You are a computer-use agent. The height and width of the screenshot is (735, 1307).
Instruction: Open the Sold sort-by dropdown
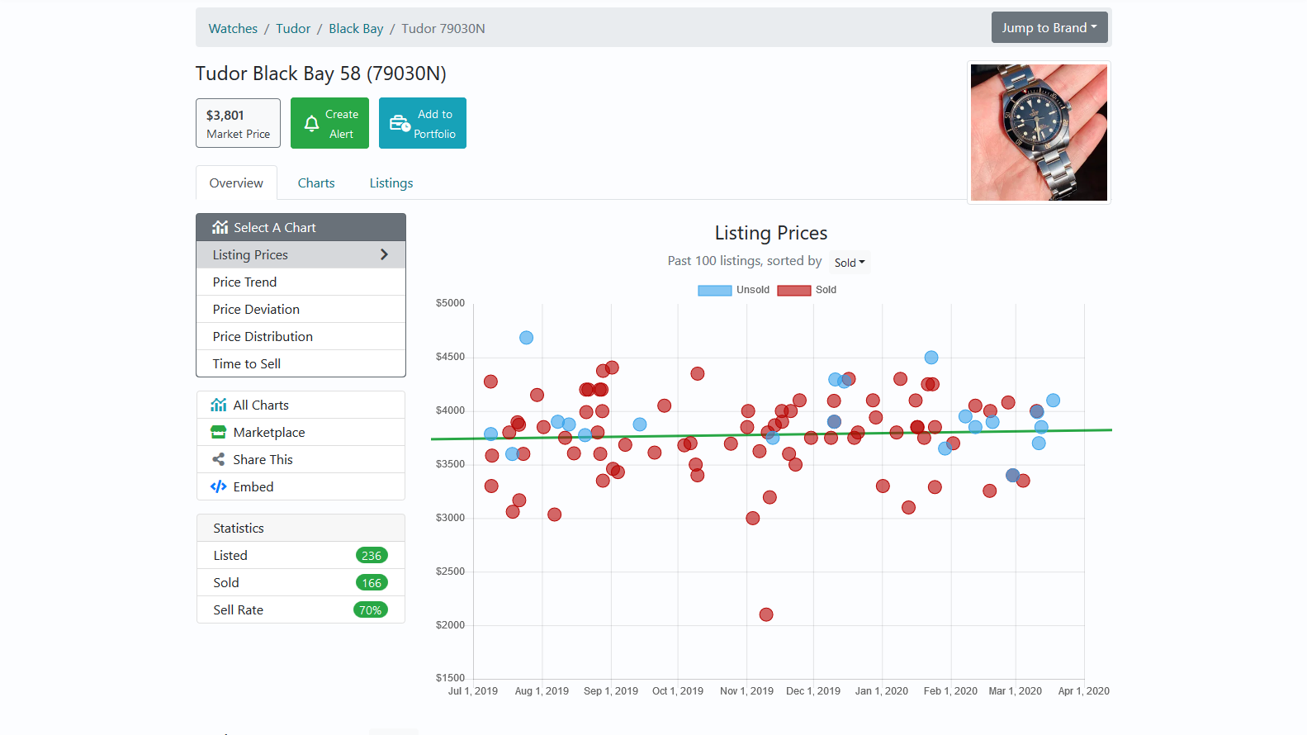click(x=850, y=263)
